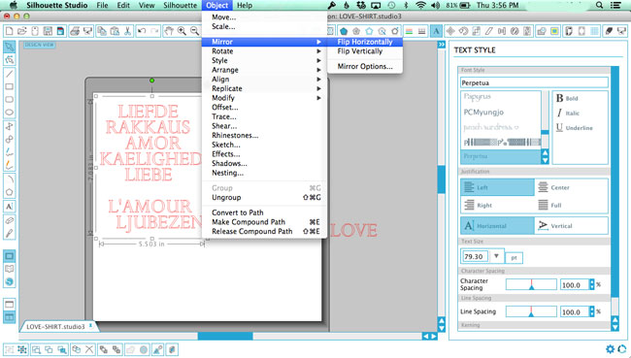Open the Text Style 'A' toolbar icon
This screenshot has height=358, width=631.
[436, 31]
